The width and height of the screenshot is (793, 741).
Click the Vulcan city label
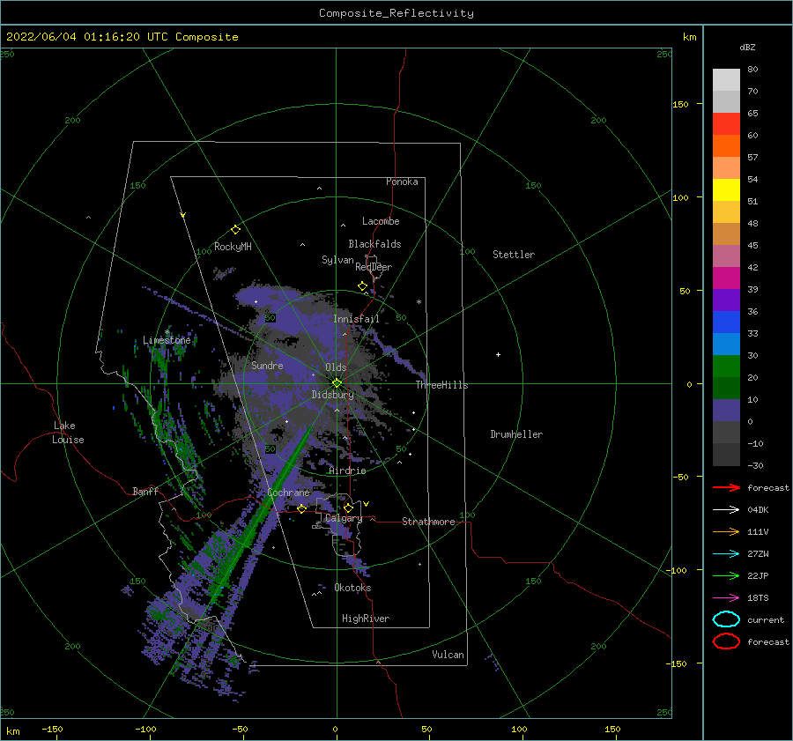[x=448, y=655]
